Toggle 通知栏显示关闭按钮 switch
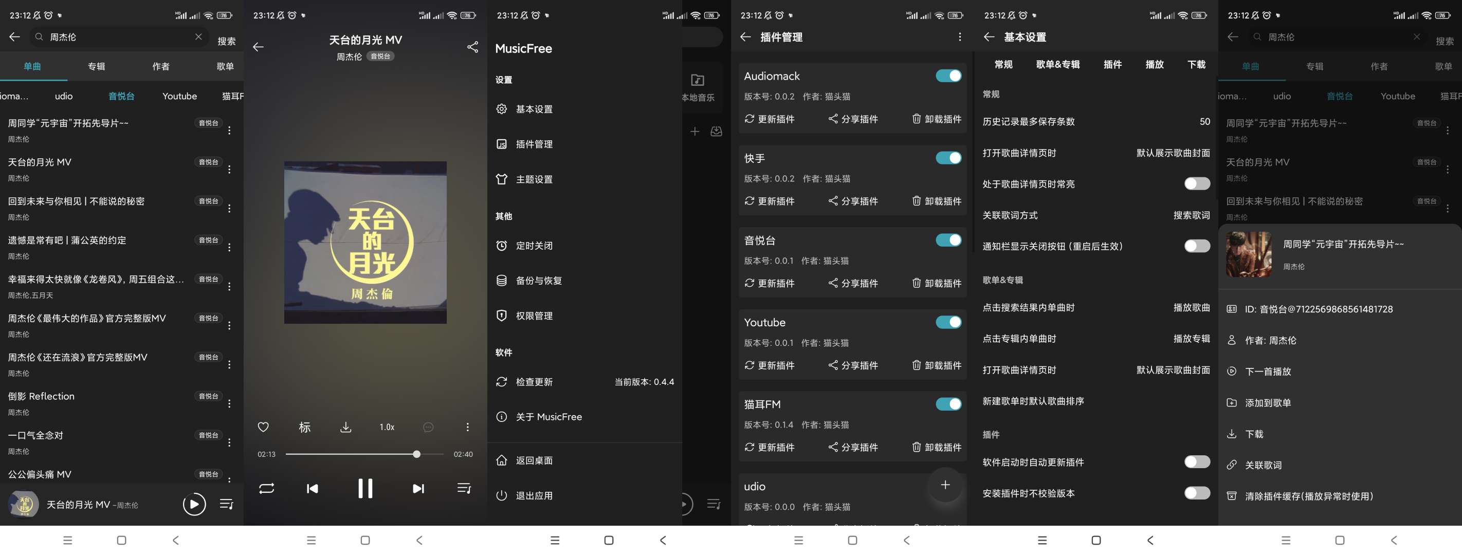Screen dimensions: 1462x555 coord(1197,246)
